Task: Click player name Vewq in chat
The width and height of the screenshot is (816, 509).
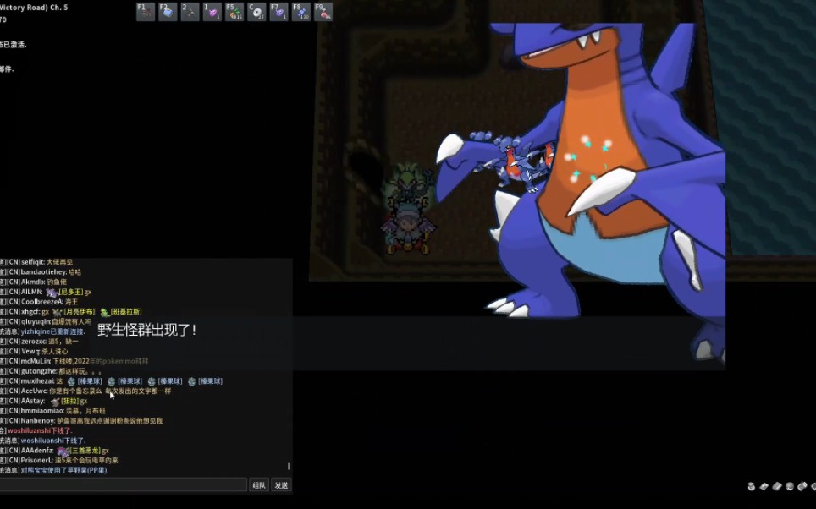Action: [30, 352]
